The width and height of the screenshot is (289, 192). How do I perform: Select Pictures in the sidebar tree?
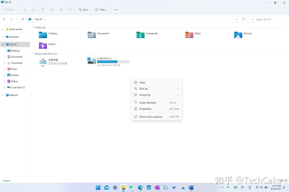15,75
